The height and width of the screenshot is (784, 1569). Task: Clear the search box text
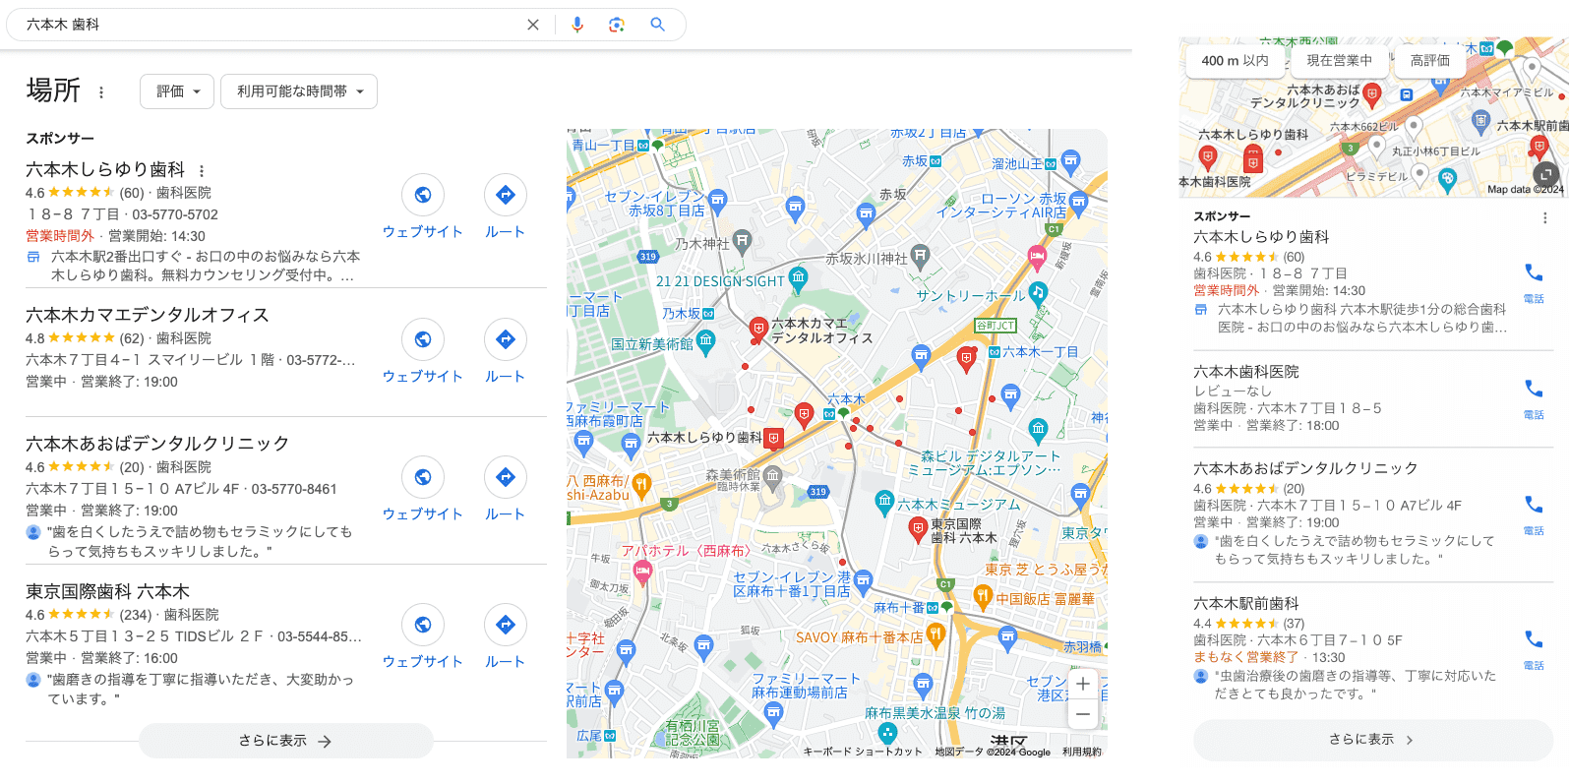533,25
